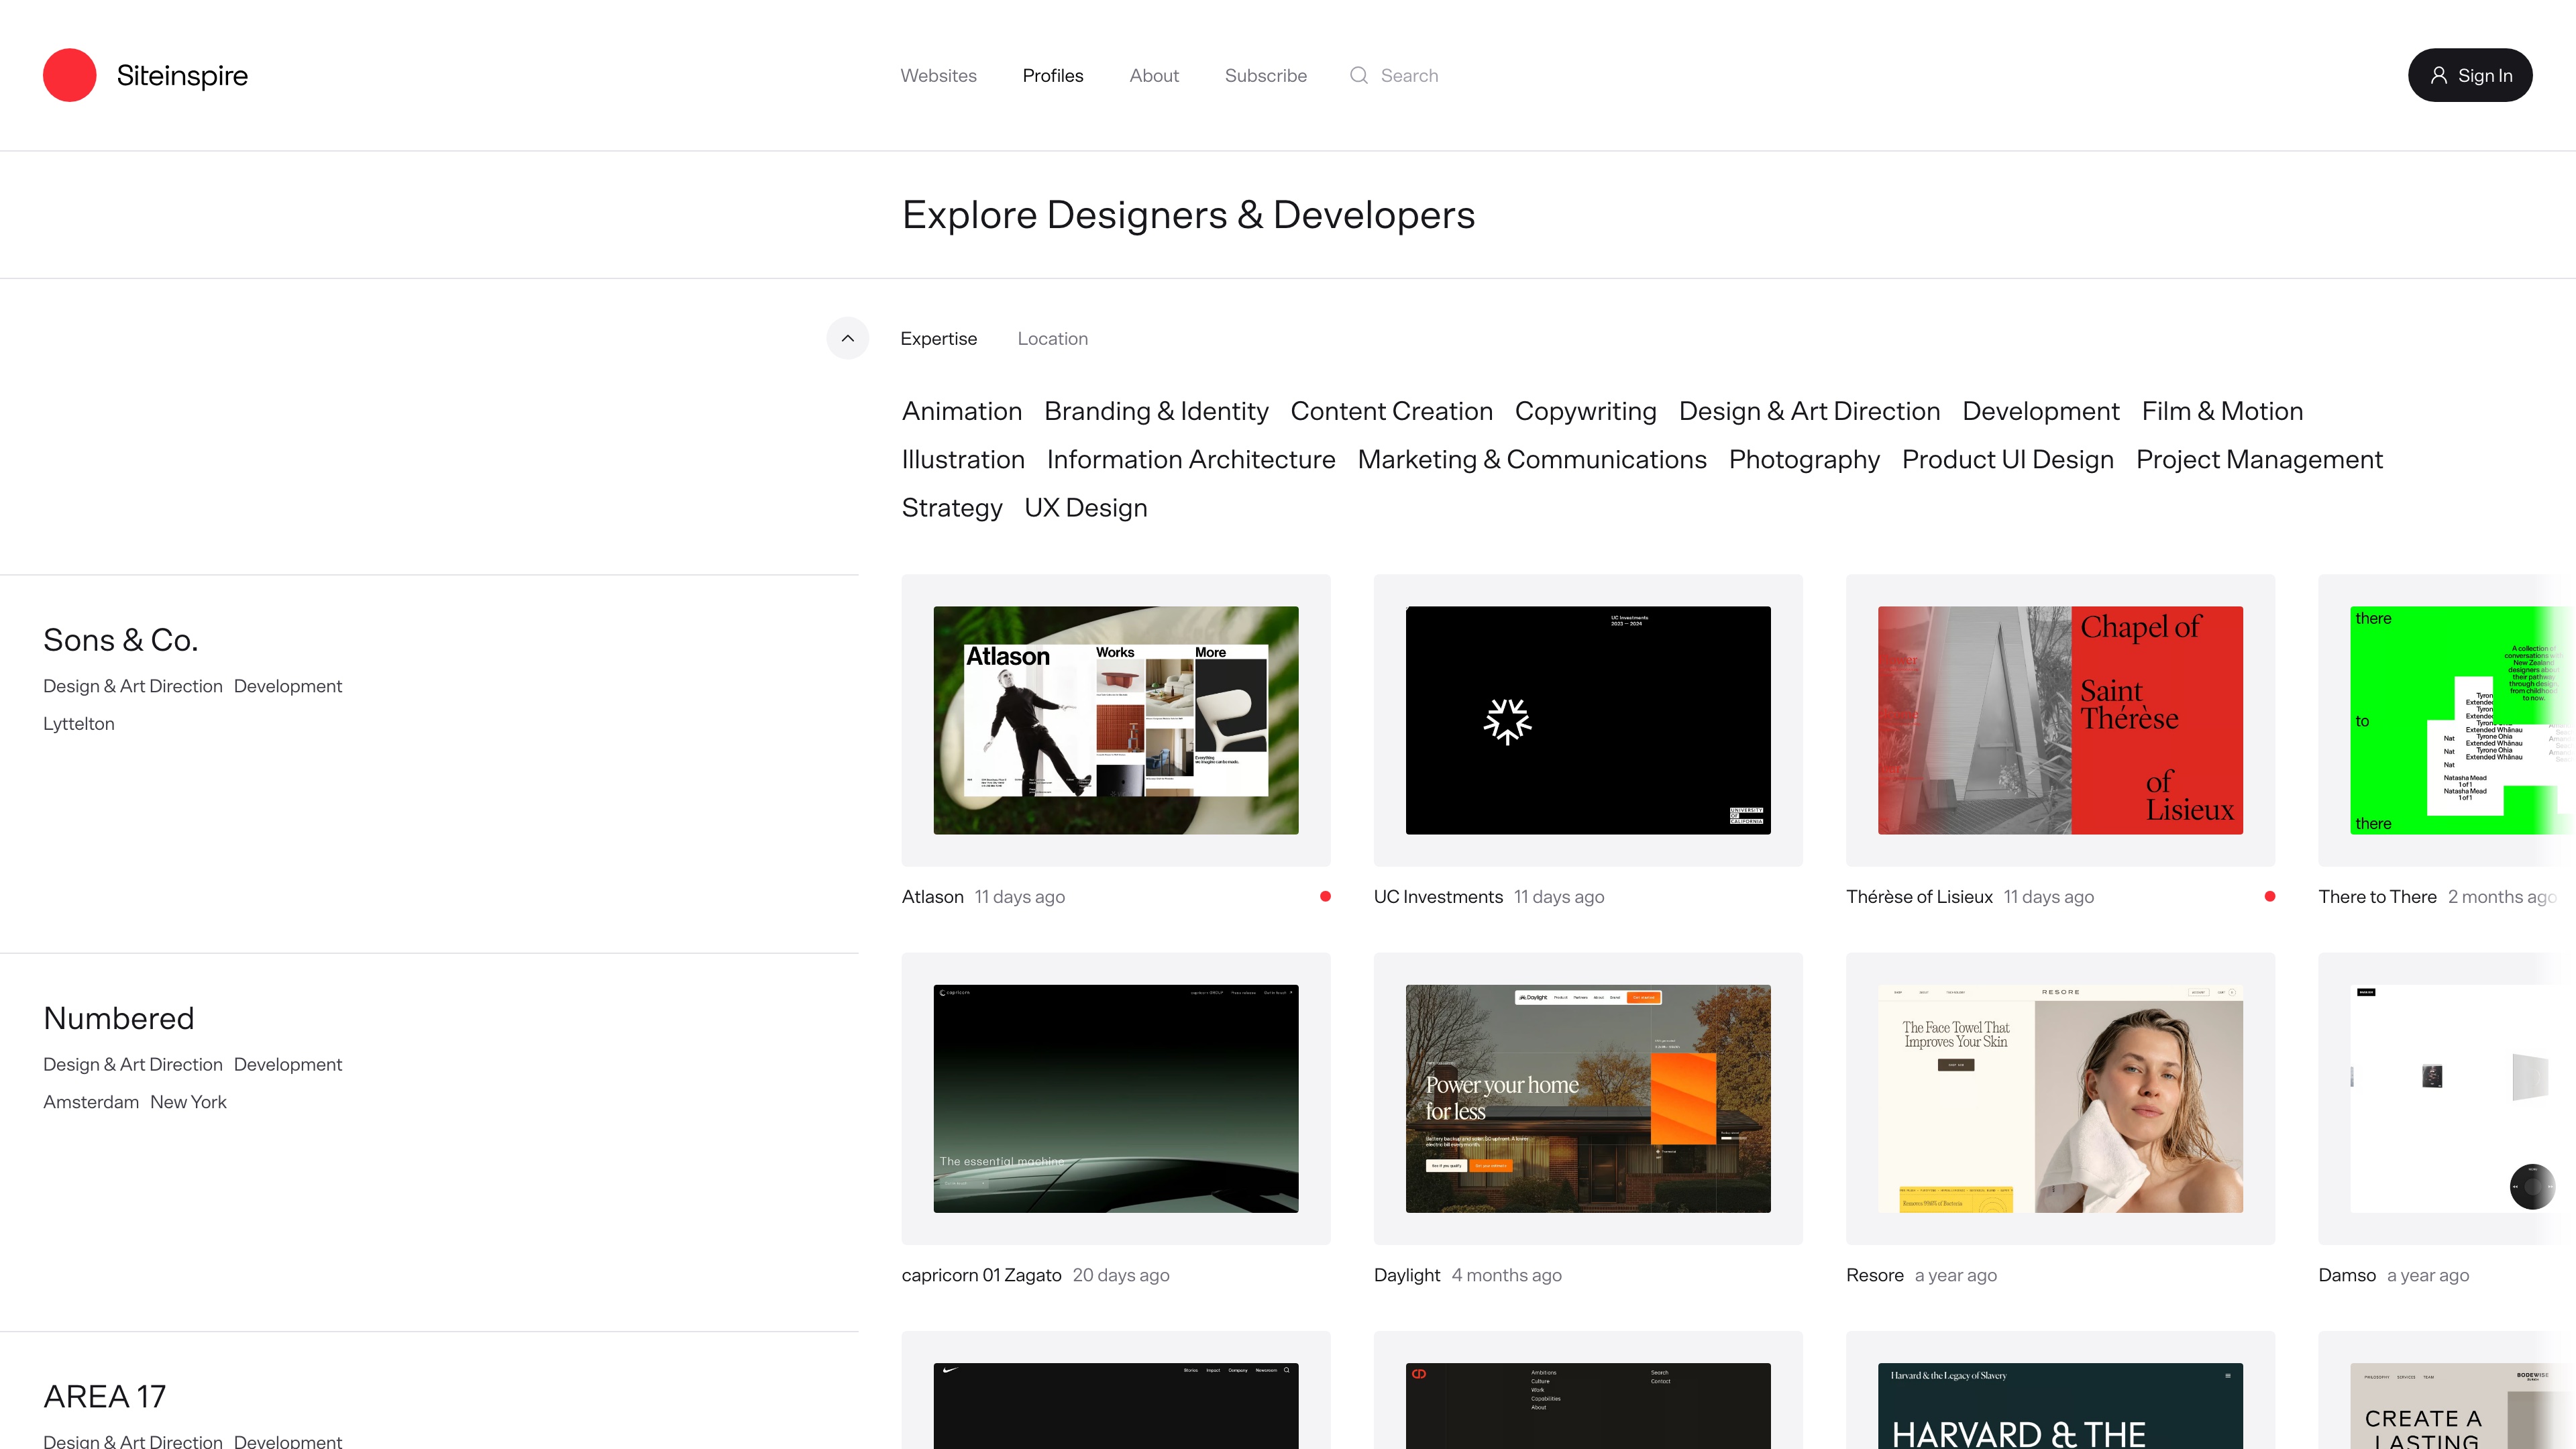Click Amsterdam location under Numbered
This screenshot has height=1449, width=2576.
click(91, 1101)
